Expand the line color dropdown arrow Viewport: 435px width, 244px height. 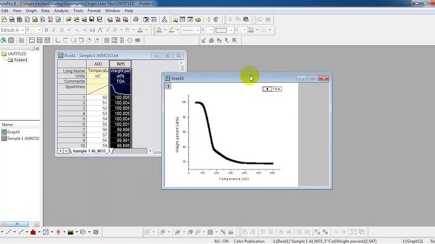coord(178,30)
